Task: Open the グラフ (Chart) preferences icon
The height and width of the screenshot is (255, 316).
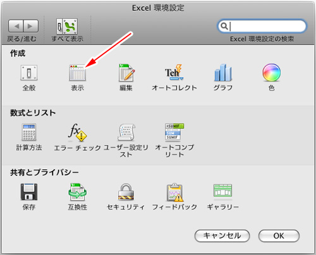Action: pyautogui.click(x=223, y=73)
